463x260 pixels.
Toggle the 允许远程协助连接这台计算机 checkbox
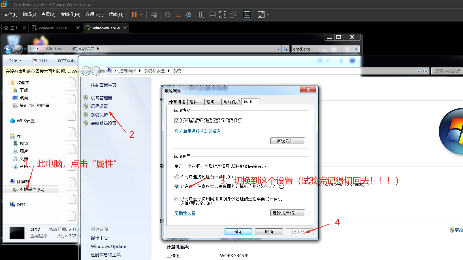(177, 121)
